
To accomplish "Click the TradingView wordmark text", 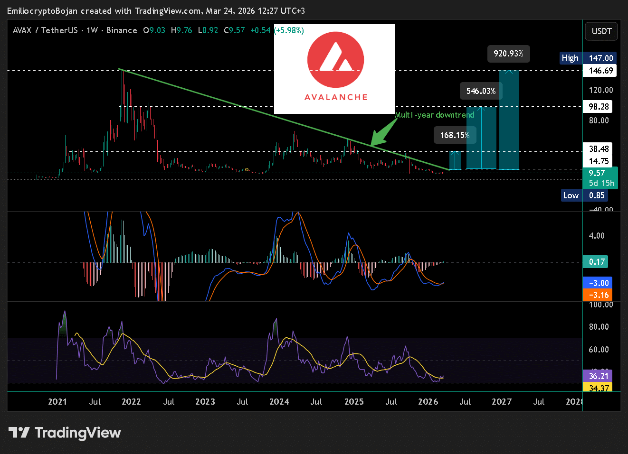I will pyautogui.click(x=78, y=433).
